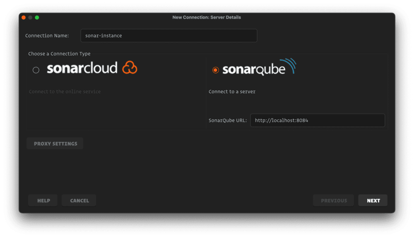The width and height of the screenshot is (414, 238).
Task: Click "Connect to the online service" text
Action: click(x=65, y=91)
